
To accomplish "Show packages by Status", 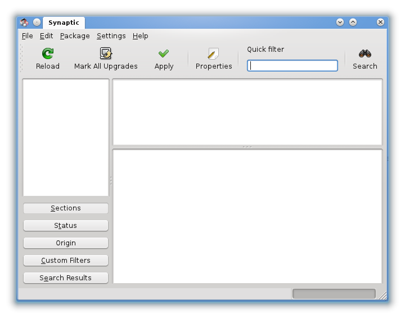I will 66,226.
